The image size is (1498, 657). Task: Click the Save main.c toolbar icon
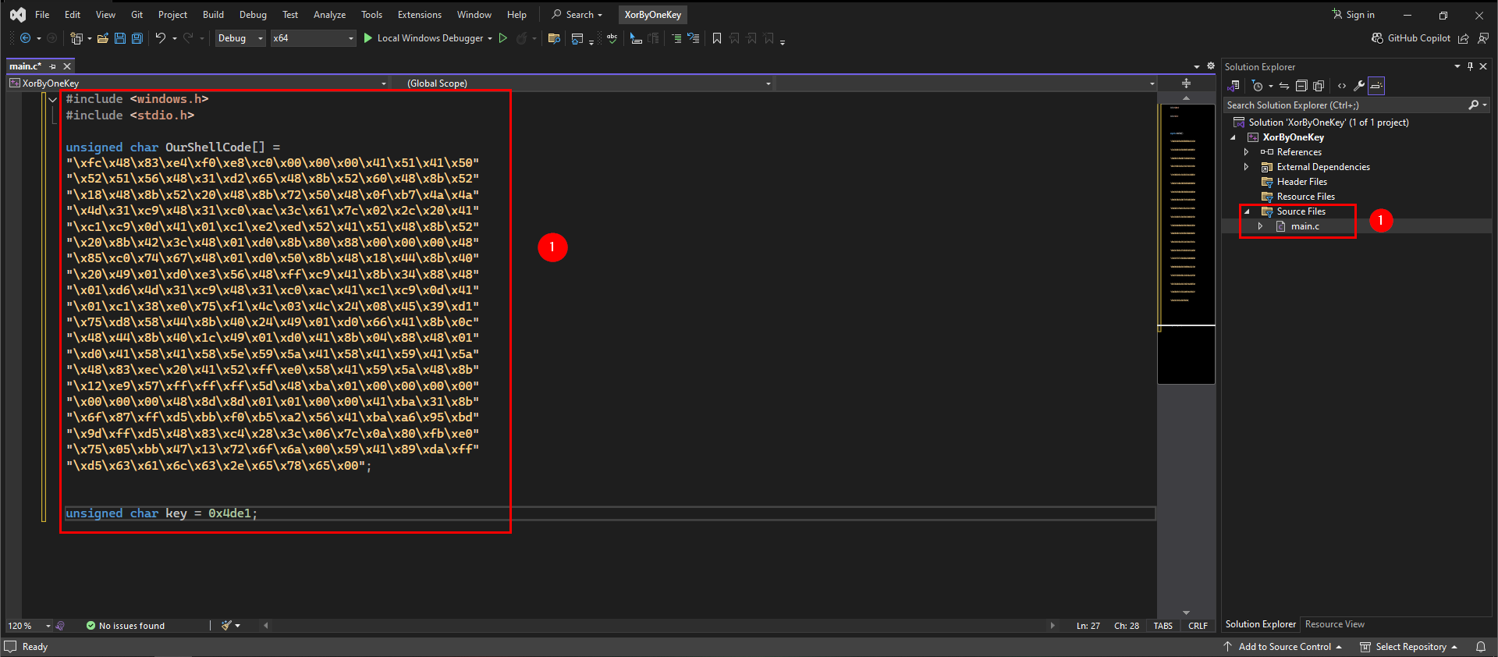click(120, 38)
